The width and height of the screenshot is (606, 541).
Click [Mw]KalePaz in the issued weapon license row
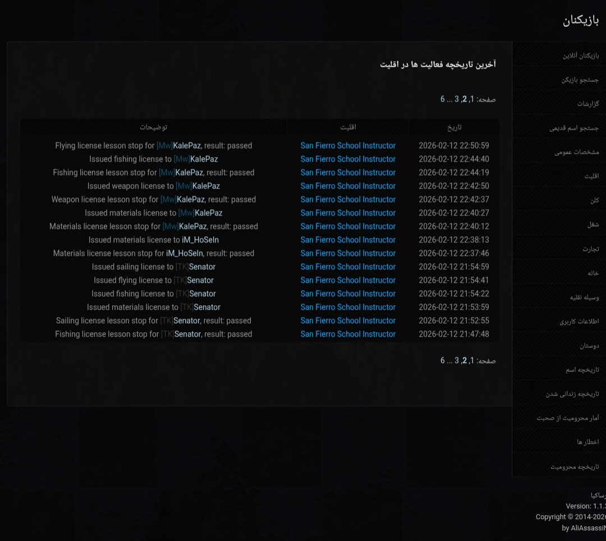198,186
